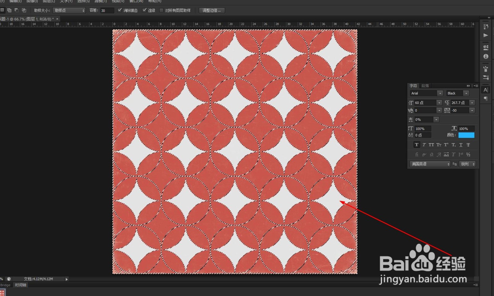
Task: Click the status bar preview icon beside zoom
Action: [9, 279]
